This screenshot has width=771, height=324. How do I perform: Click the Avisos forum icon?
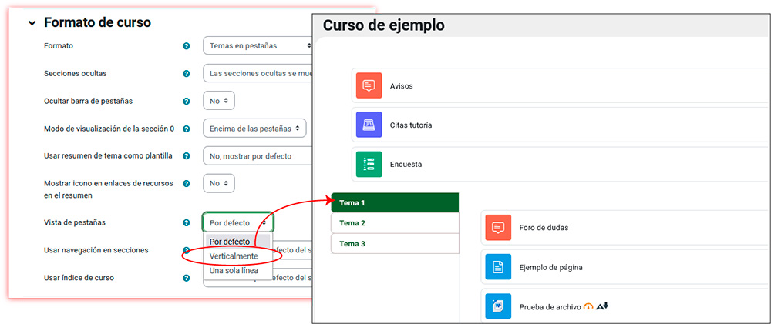[x=369, y=86]
